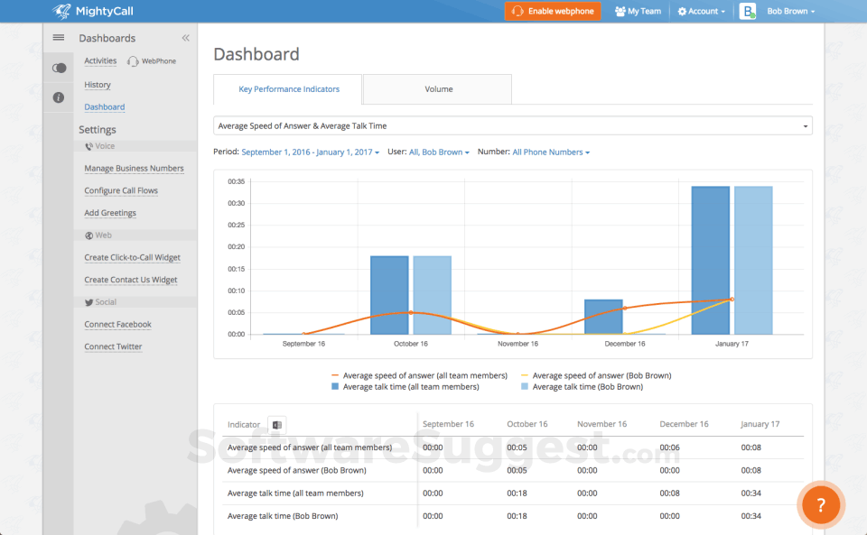Open the orange help question button
This screenshot has width=867, height=535.
click(820, 505)
